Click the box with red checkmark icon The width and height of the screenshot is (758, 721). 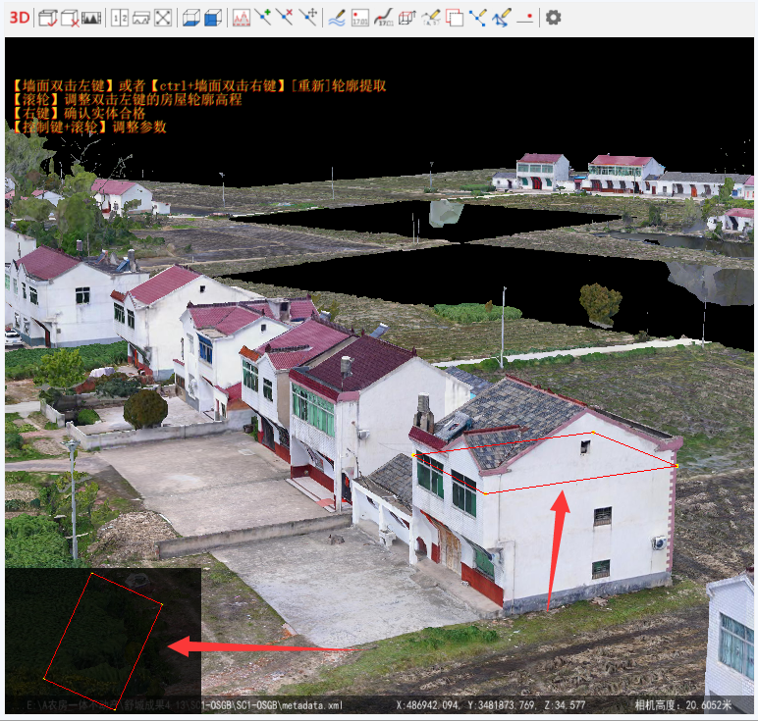48,17
